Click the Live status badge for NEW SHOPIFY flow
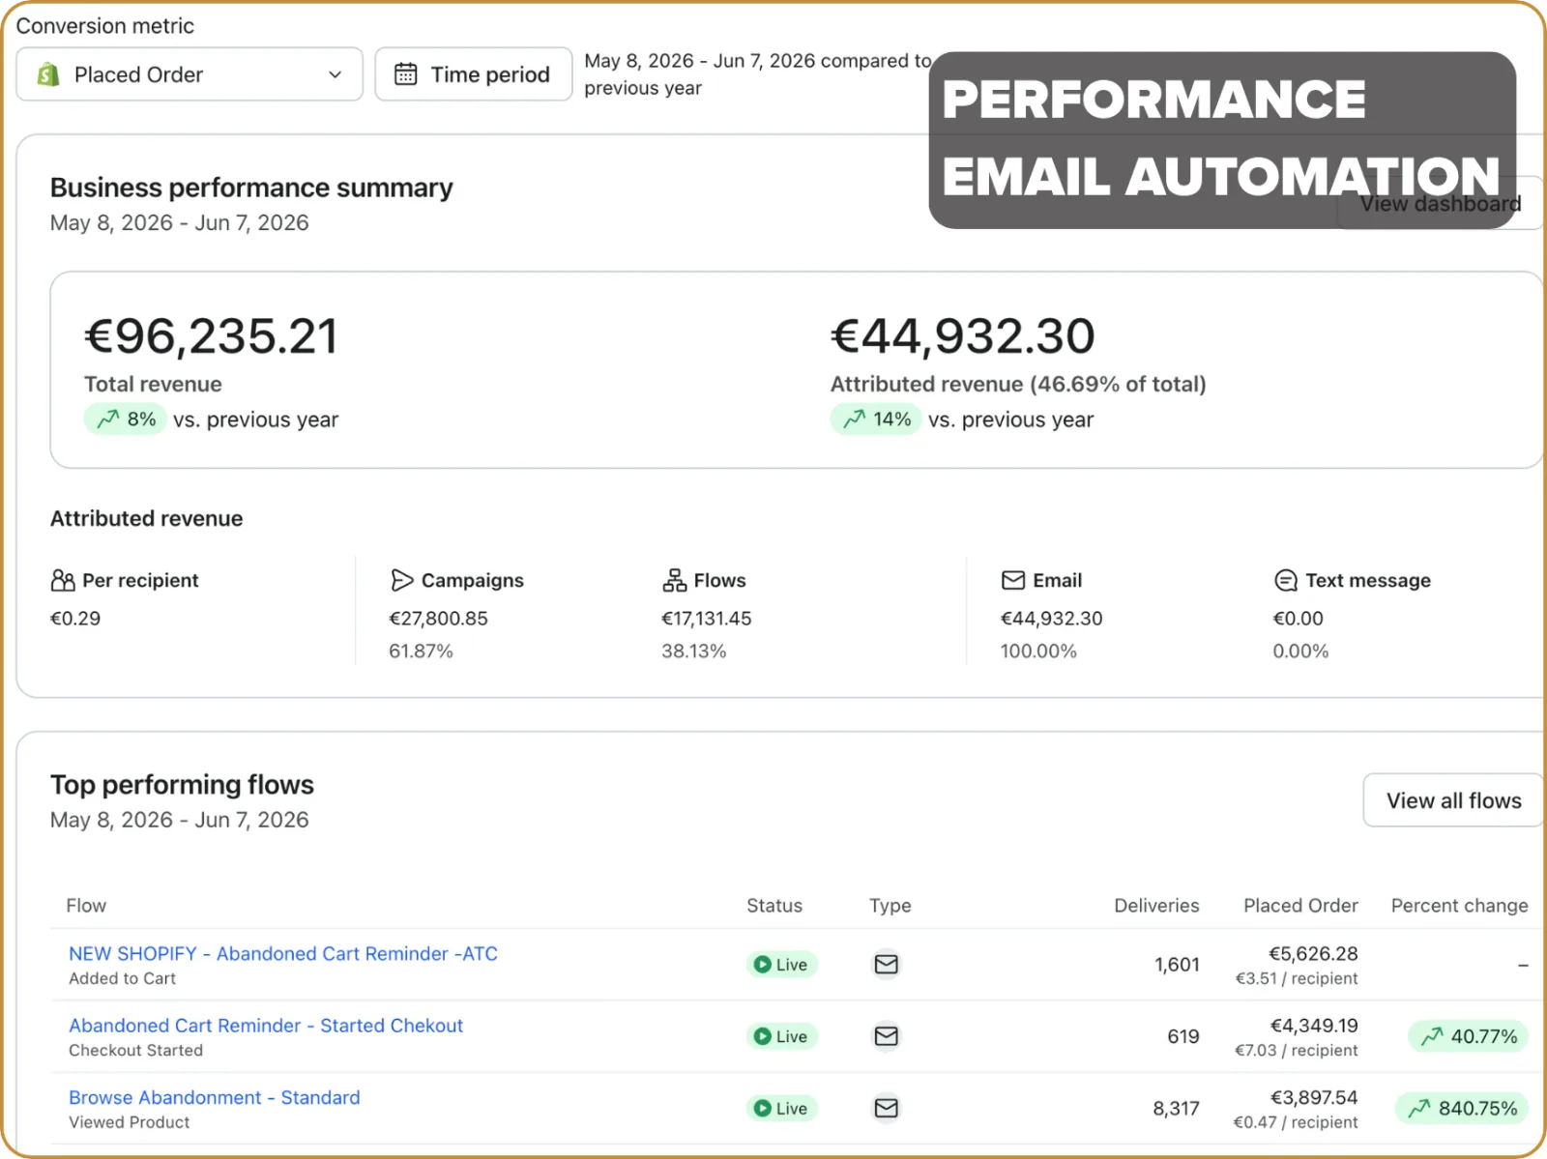Viewport: 1547px width, 1159px height. 781,965
